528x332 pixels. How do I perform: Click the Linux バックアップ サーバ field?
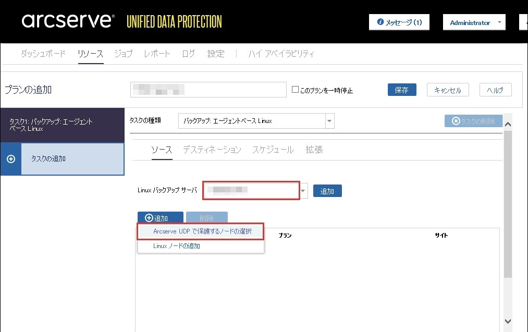(251, 191)
